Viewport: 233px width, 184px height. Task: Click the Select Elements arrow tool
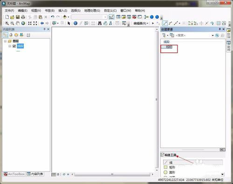click(x=69, y=23)
